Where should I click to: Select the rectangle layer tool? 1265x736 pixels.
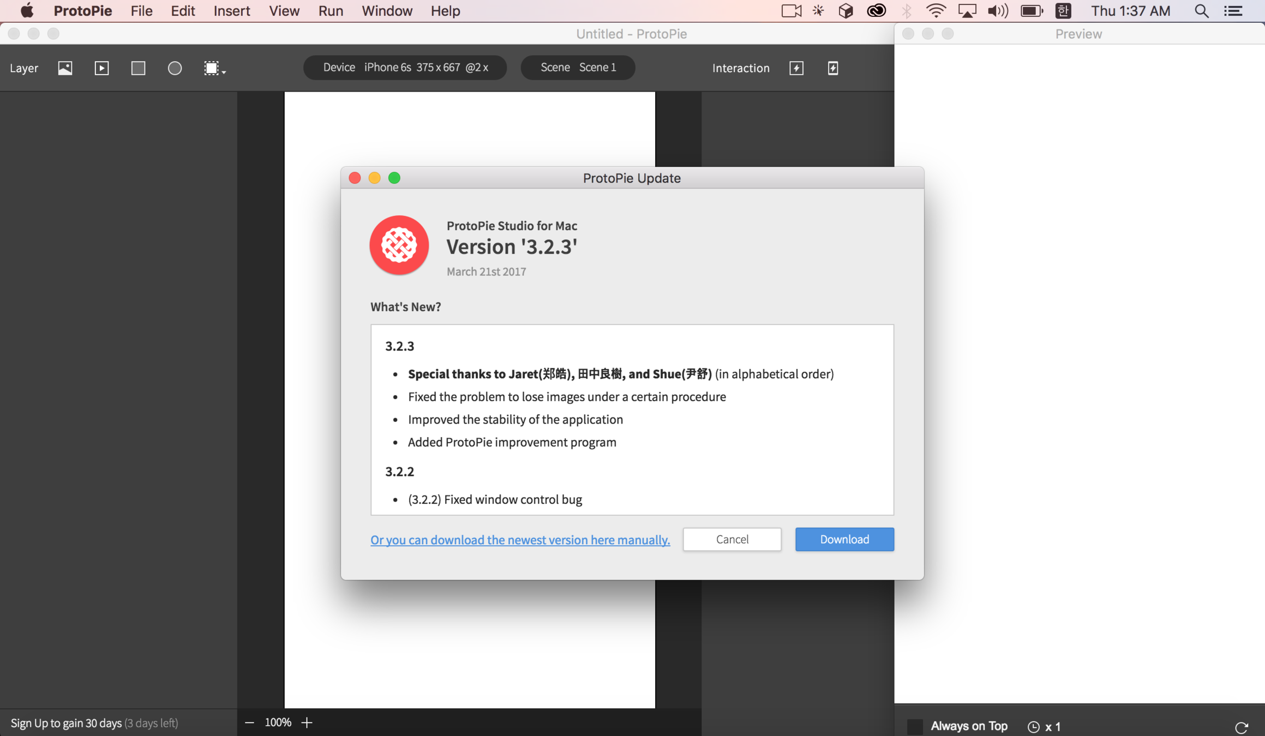[x=138, y=68]
